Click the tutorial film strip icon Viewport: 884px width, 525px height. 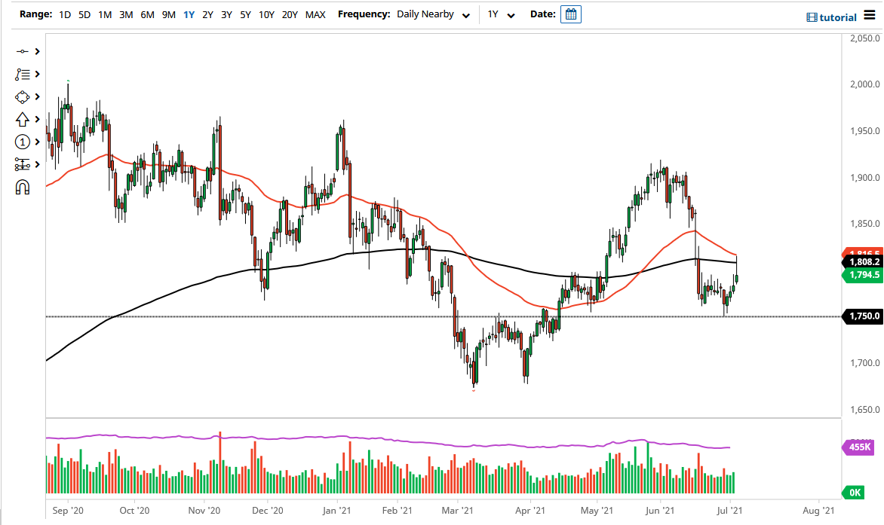pyautogui.click(x=812, y=17)
